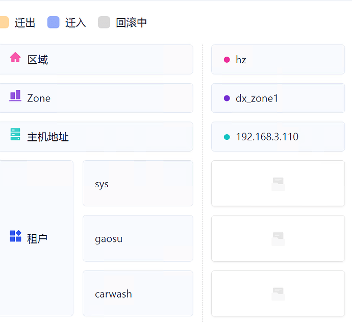Click the empty placeholder icon next to sys
This screenshot has height=322, width=352.
pyautogui.click(x=278, y=184)
